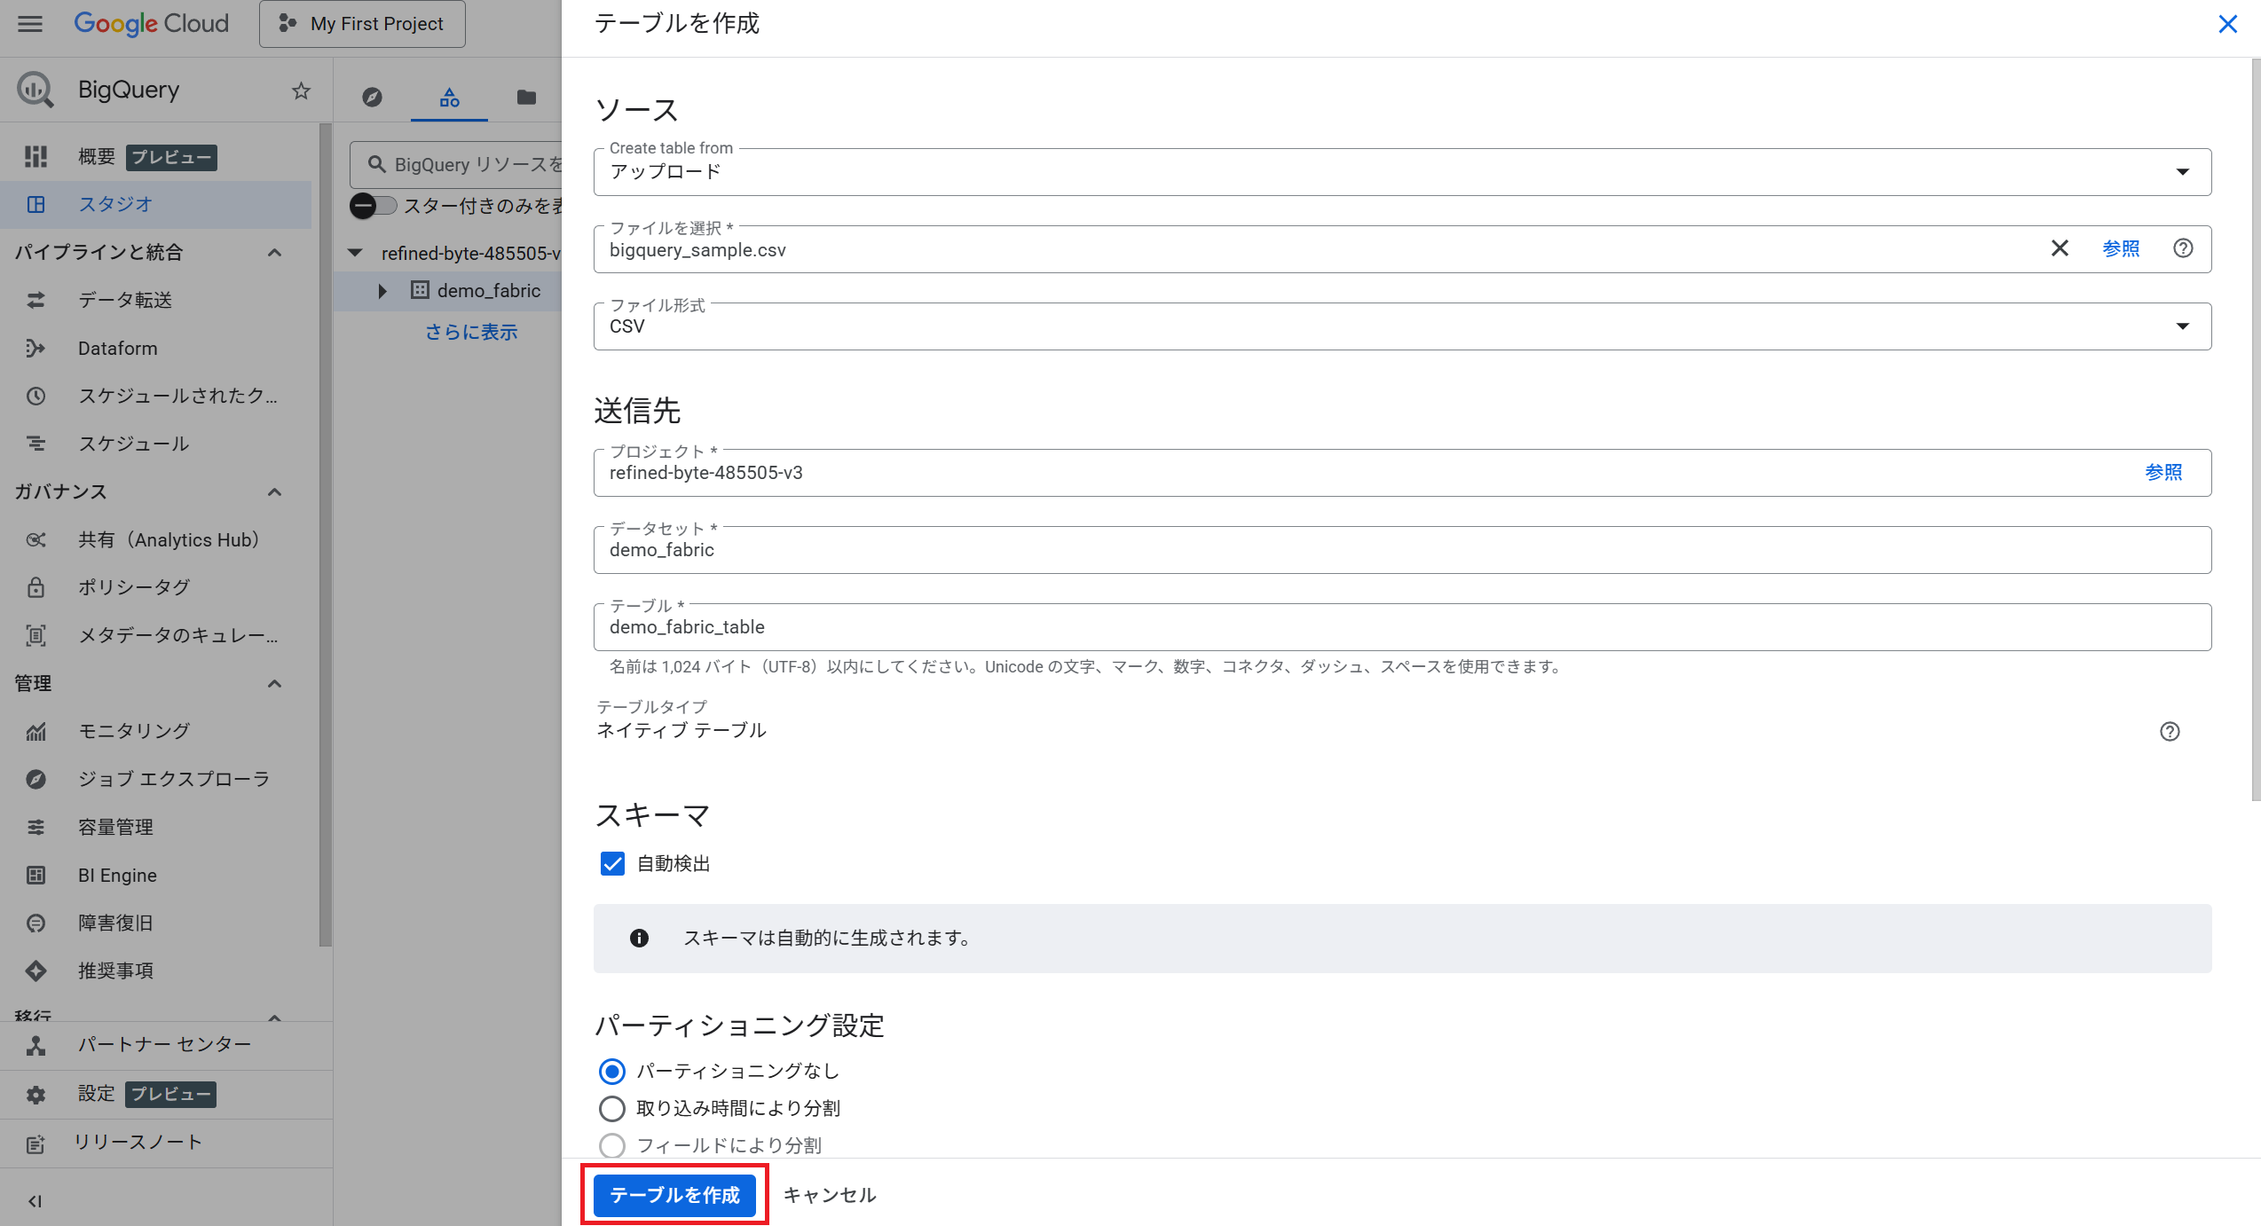Clear the selected bigquery_sample.csv file

point(2060,248)
